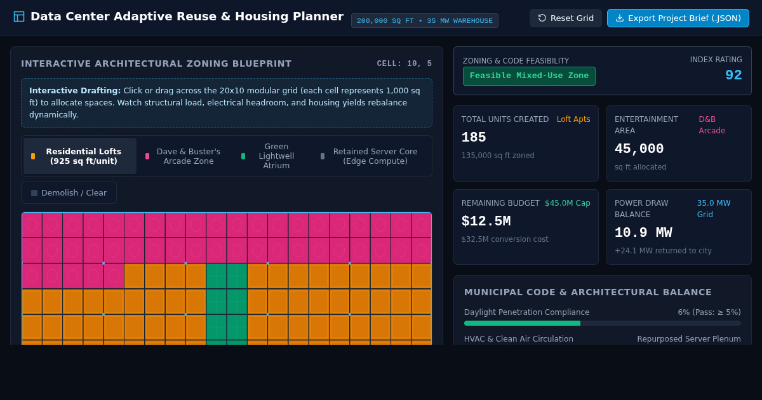Click the reset arrow icon in Reset Grid
Viewport: 762px width, 400px height.
[x=542, y=18]
